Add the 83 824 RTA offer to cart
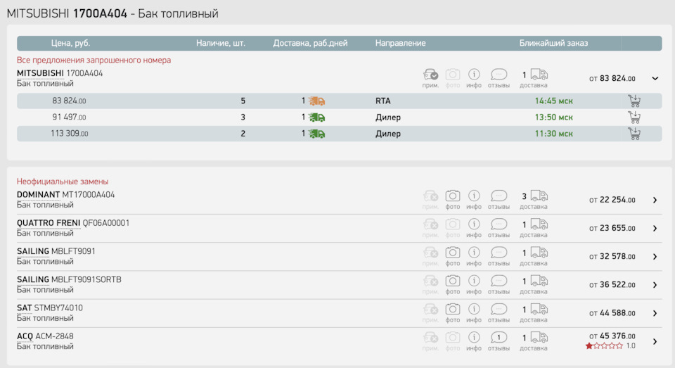 634,101
